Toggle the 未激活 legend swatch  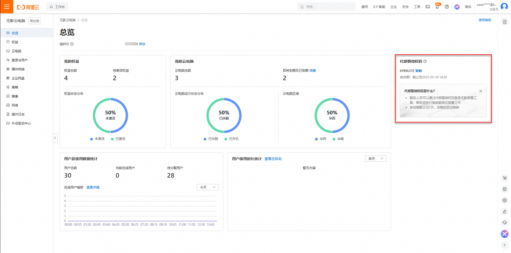pos(92,139)
